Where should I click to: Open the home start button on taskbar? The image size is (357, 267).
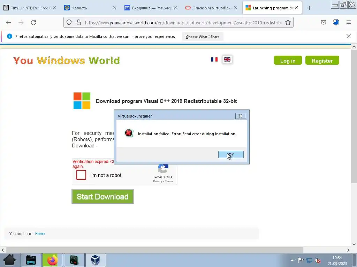(x=9, y=260)
